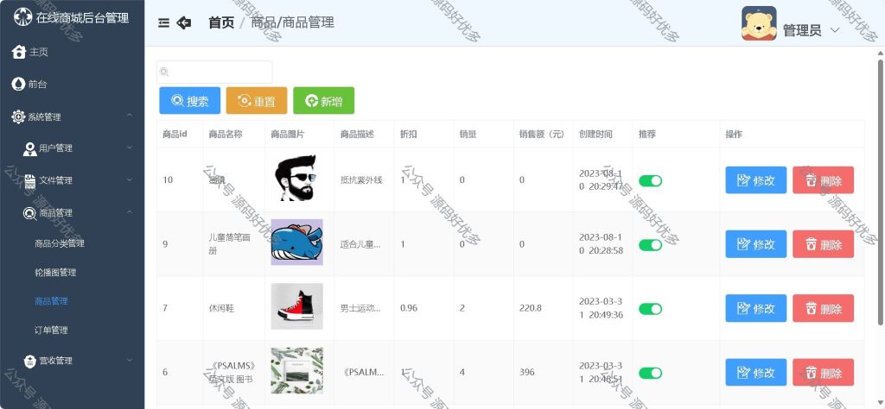Click the search icon inside the input box
The image size is (885, 409).
164,72
